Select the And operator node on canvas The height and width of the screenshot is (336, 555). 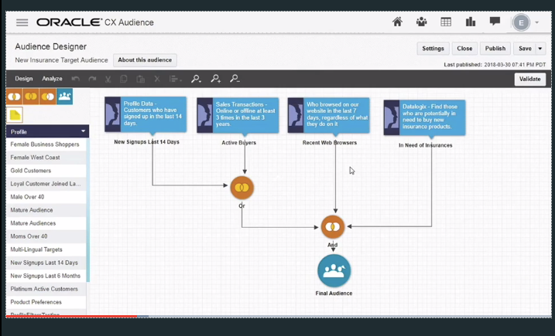click(x=332, y=226)
